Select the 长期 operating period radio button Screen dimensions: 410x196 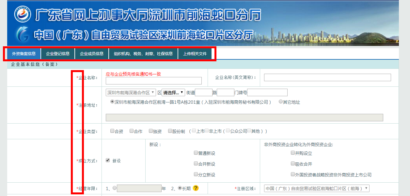pyautogui.click(x=180, y=188)
